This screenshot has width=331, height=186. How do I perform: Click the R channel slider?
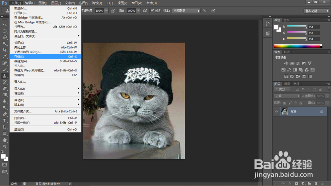tap(297, 27)
